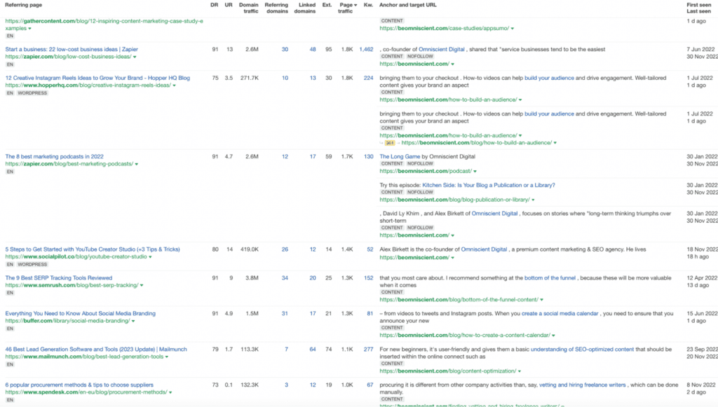
Task: Expand caret beside gathercontent.com referring URL
Action: pos(29,29)
